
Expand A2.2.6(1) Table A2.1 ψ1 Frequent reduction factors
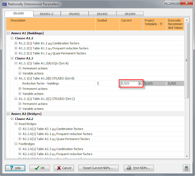click(x=20, y=134)
